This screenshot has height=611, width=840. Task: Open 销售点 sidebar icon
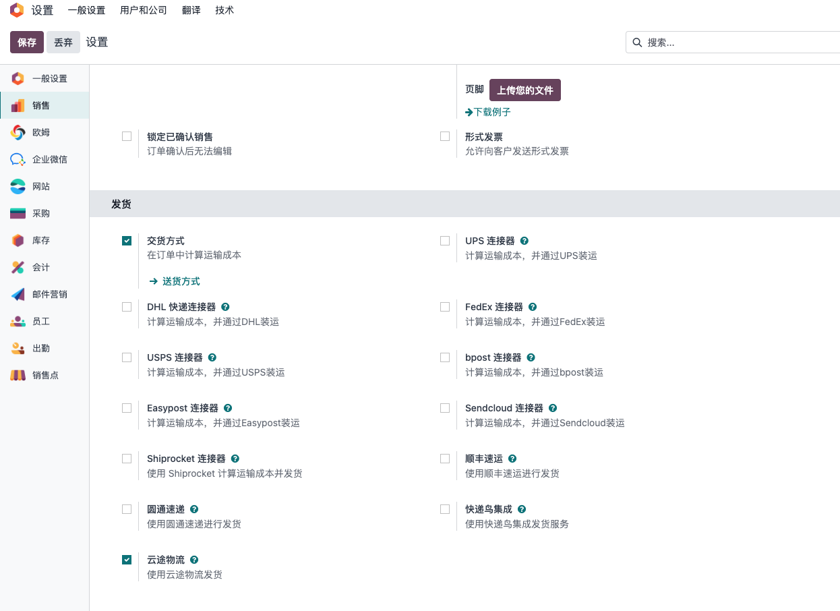coord(18,375)
